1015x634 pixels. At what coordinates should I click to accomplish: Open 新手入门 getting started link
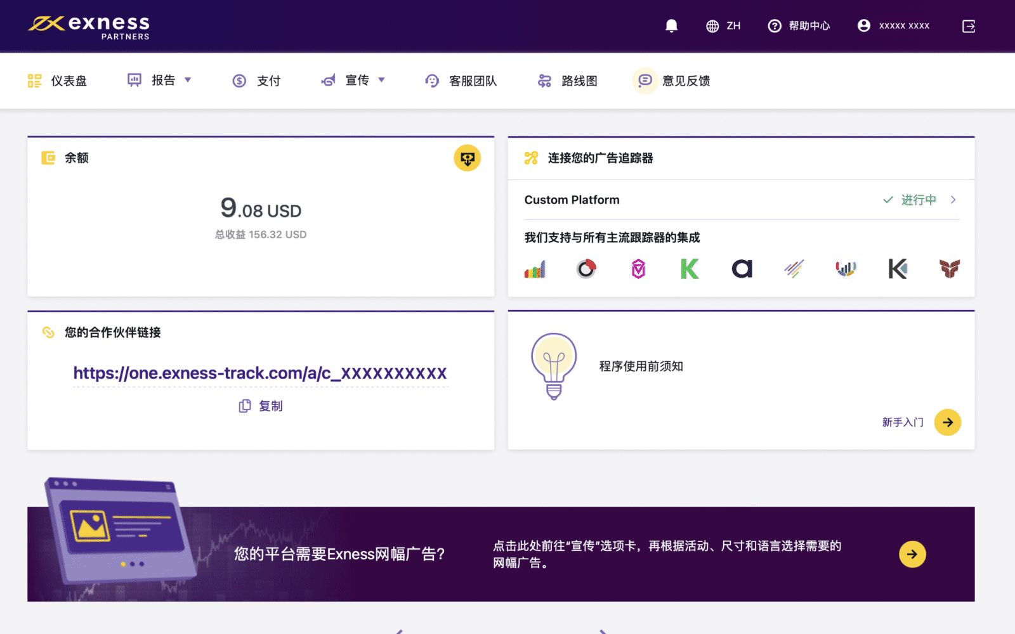click(903, 422)
